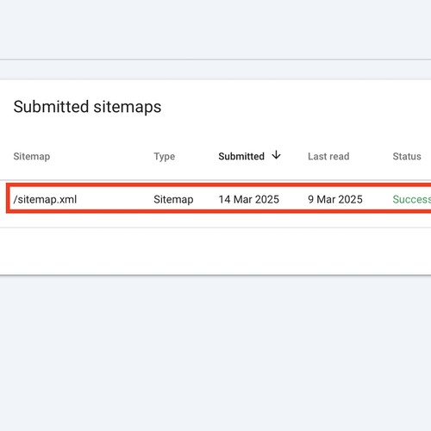Click blank space between /sitemap.xml and Sitemap

pos(115,199)
